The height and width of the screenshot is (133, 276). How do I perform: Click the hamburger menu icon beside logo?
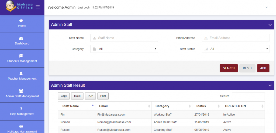(37, 7)
